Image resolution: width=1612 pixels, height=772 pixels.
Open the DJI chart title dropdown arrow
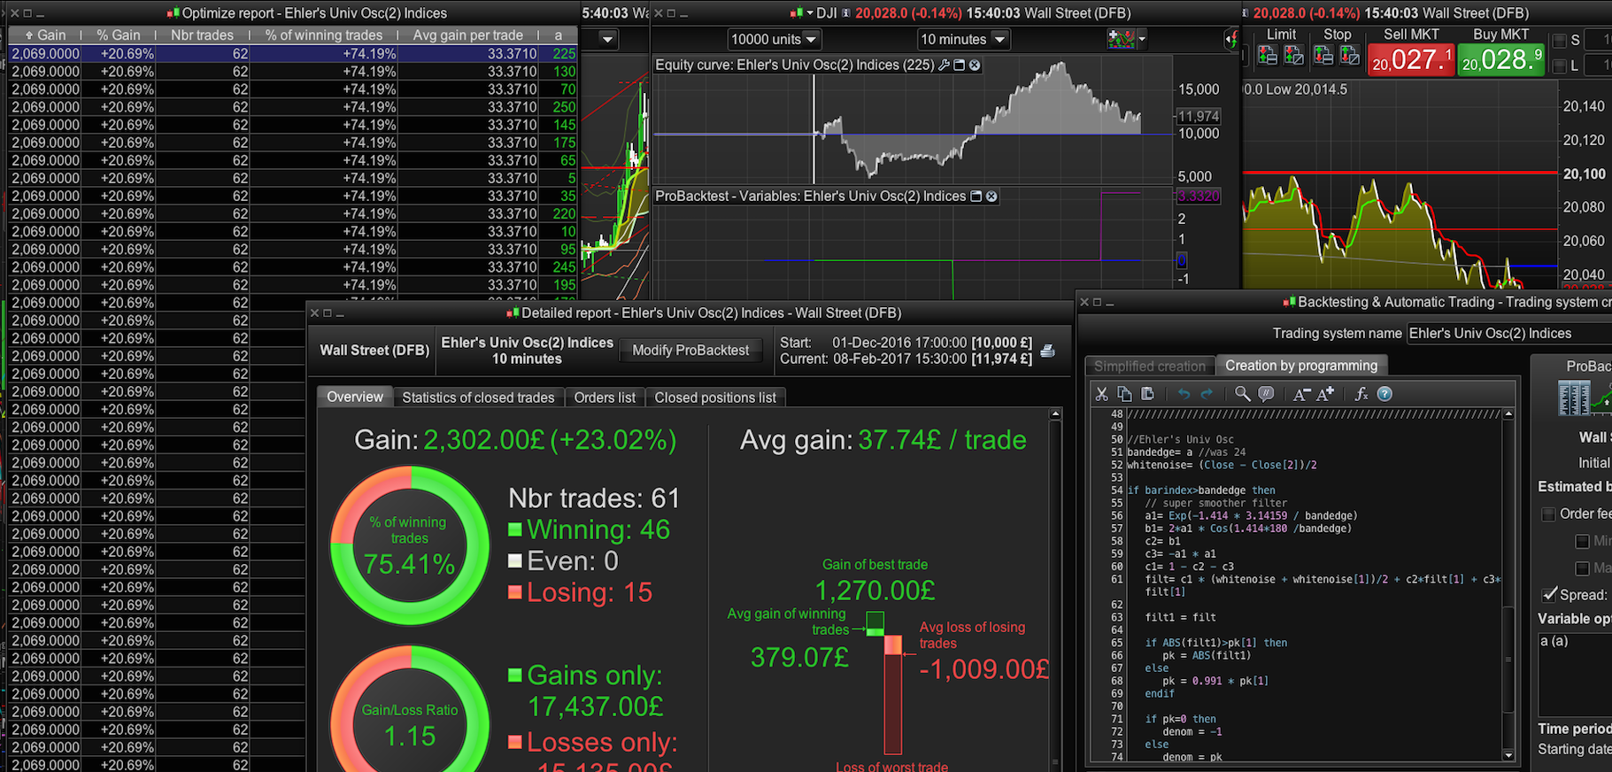[809, 13]
